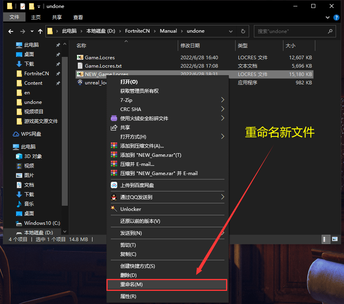Expand breadcrumb chevron after FortniteCN
Viewport: 344px width, 304px height.
click(155, 31)
